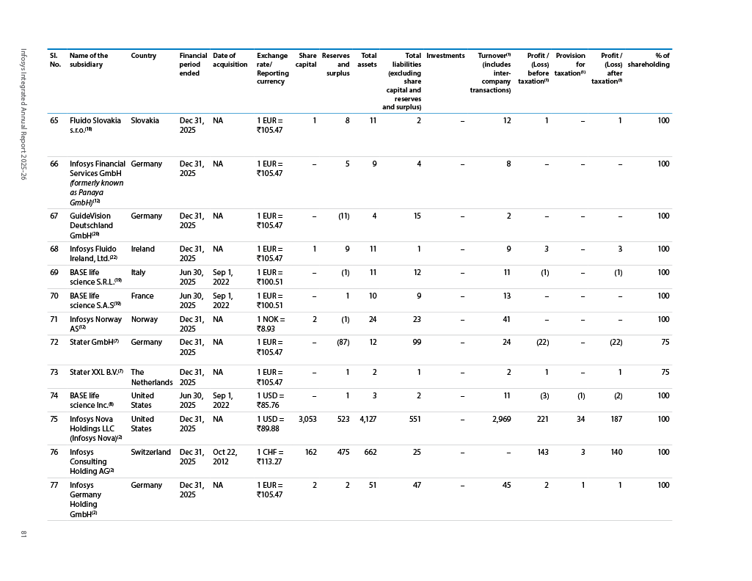Select 'Infosys Consulting Holding AG' name cell
752x581 pixels.
[92, 461]
